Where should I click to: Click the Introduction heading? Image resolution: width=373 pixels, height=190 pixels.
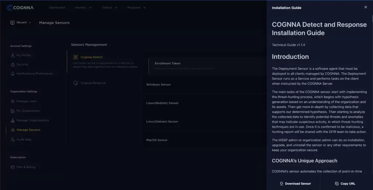(290, 57)
